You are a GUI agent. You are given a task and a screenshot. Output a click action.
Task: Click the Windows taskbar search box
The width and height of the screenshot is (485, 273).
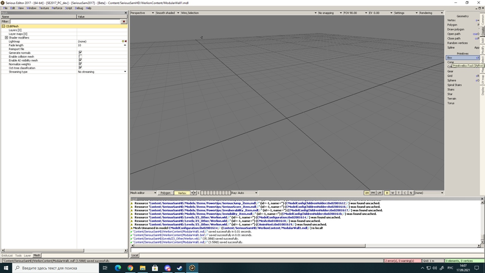coord(56,268)
